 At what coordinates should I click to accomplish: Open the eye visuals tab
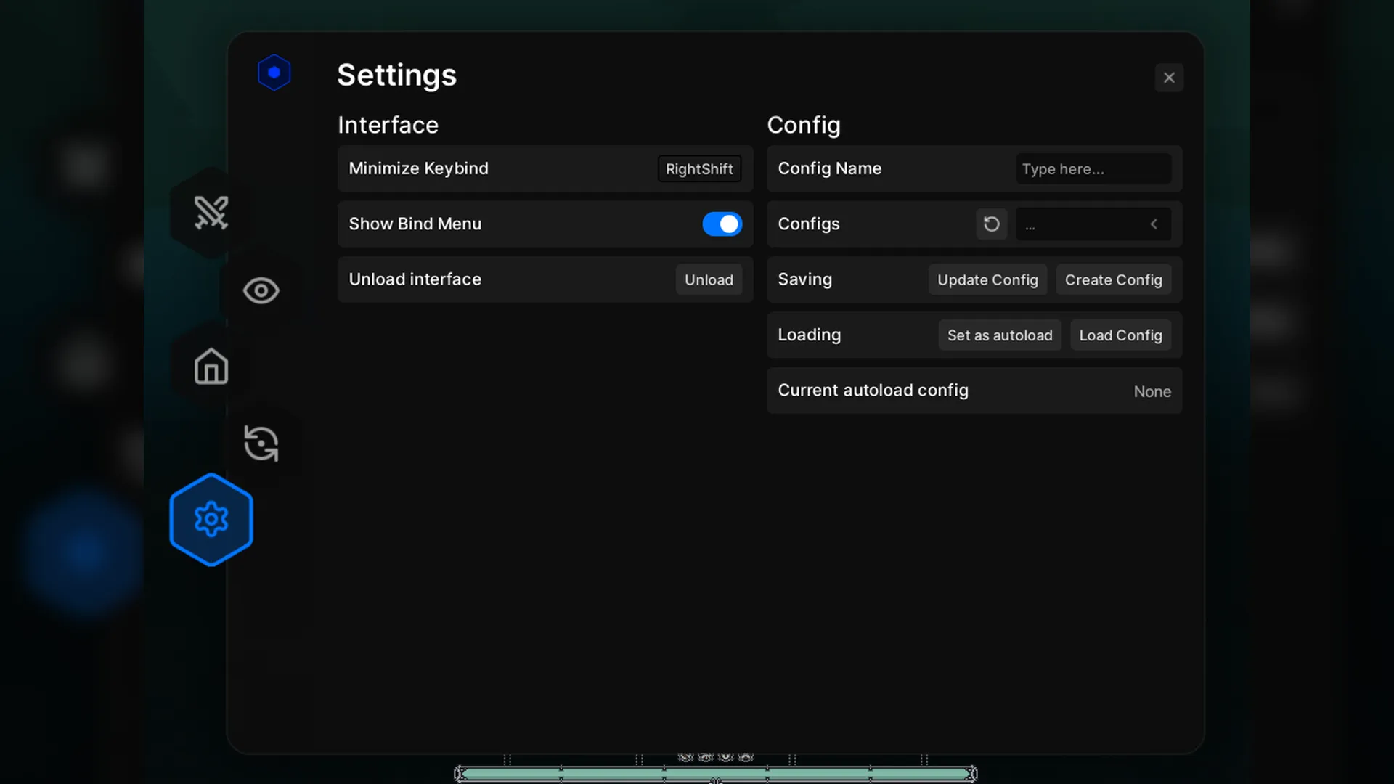pos(261,290)
